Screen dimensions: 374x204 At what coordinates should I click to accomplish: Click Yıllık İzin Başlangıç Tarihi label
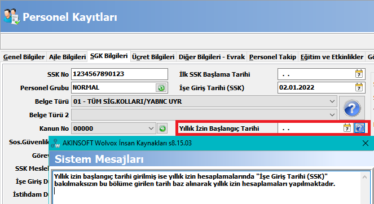(x=219, y=128)
